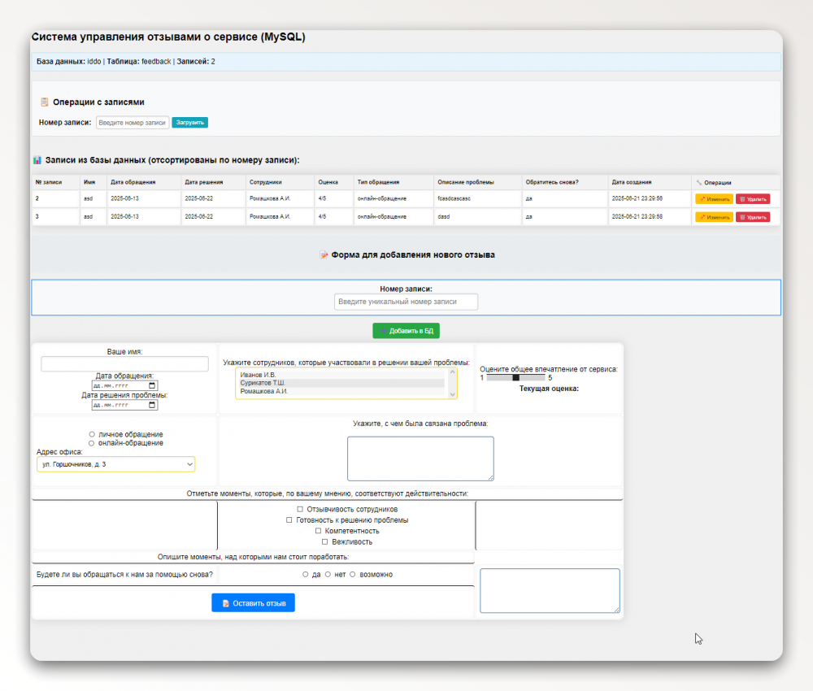
Task: Submit form with 'Оставить отзыв' button
Action: click(x=253, y=603)
